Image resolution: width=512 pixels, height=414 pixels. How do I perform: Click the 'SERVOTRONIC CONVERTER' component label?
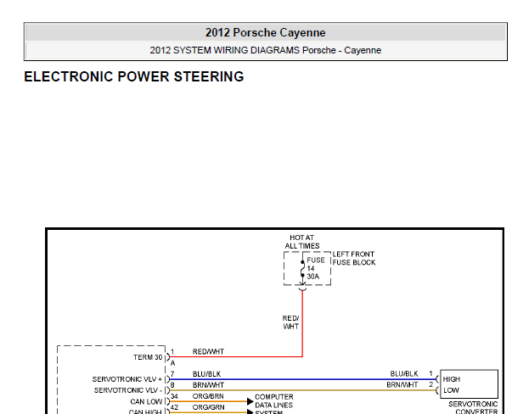(473, 408)
